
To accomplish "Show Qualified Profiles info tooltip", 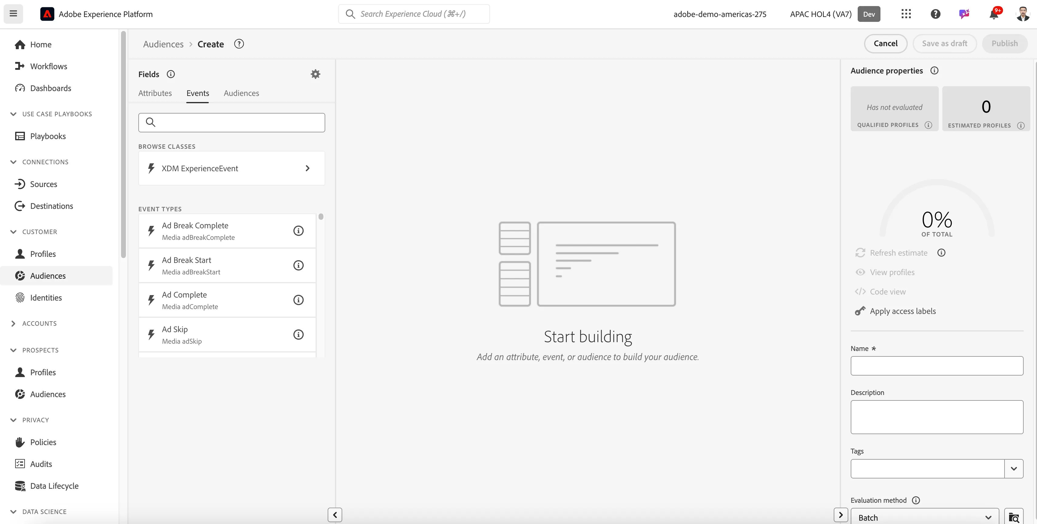I will coord(928,125).
